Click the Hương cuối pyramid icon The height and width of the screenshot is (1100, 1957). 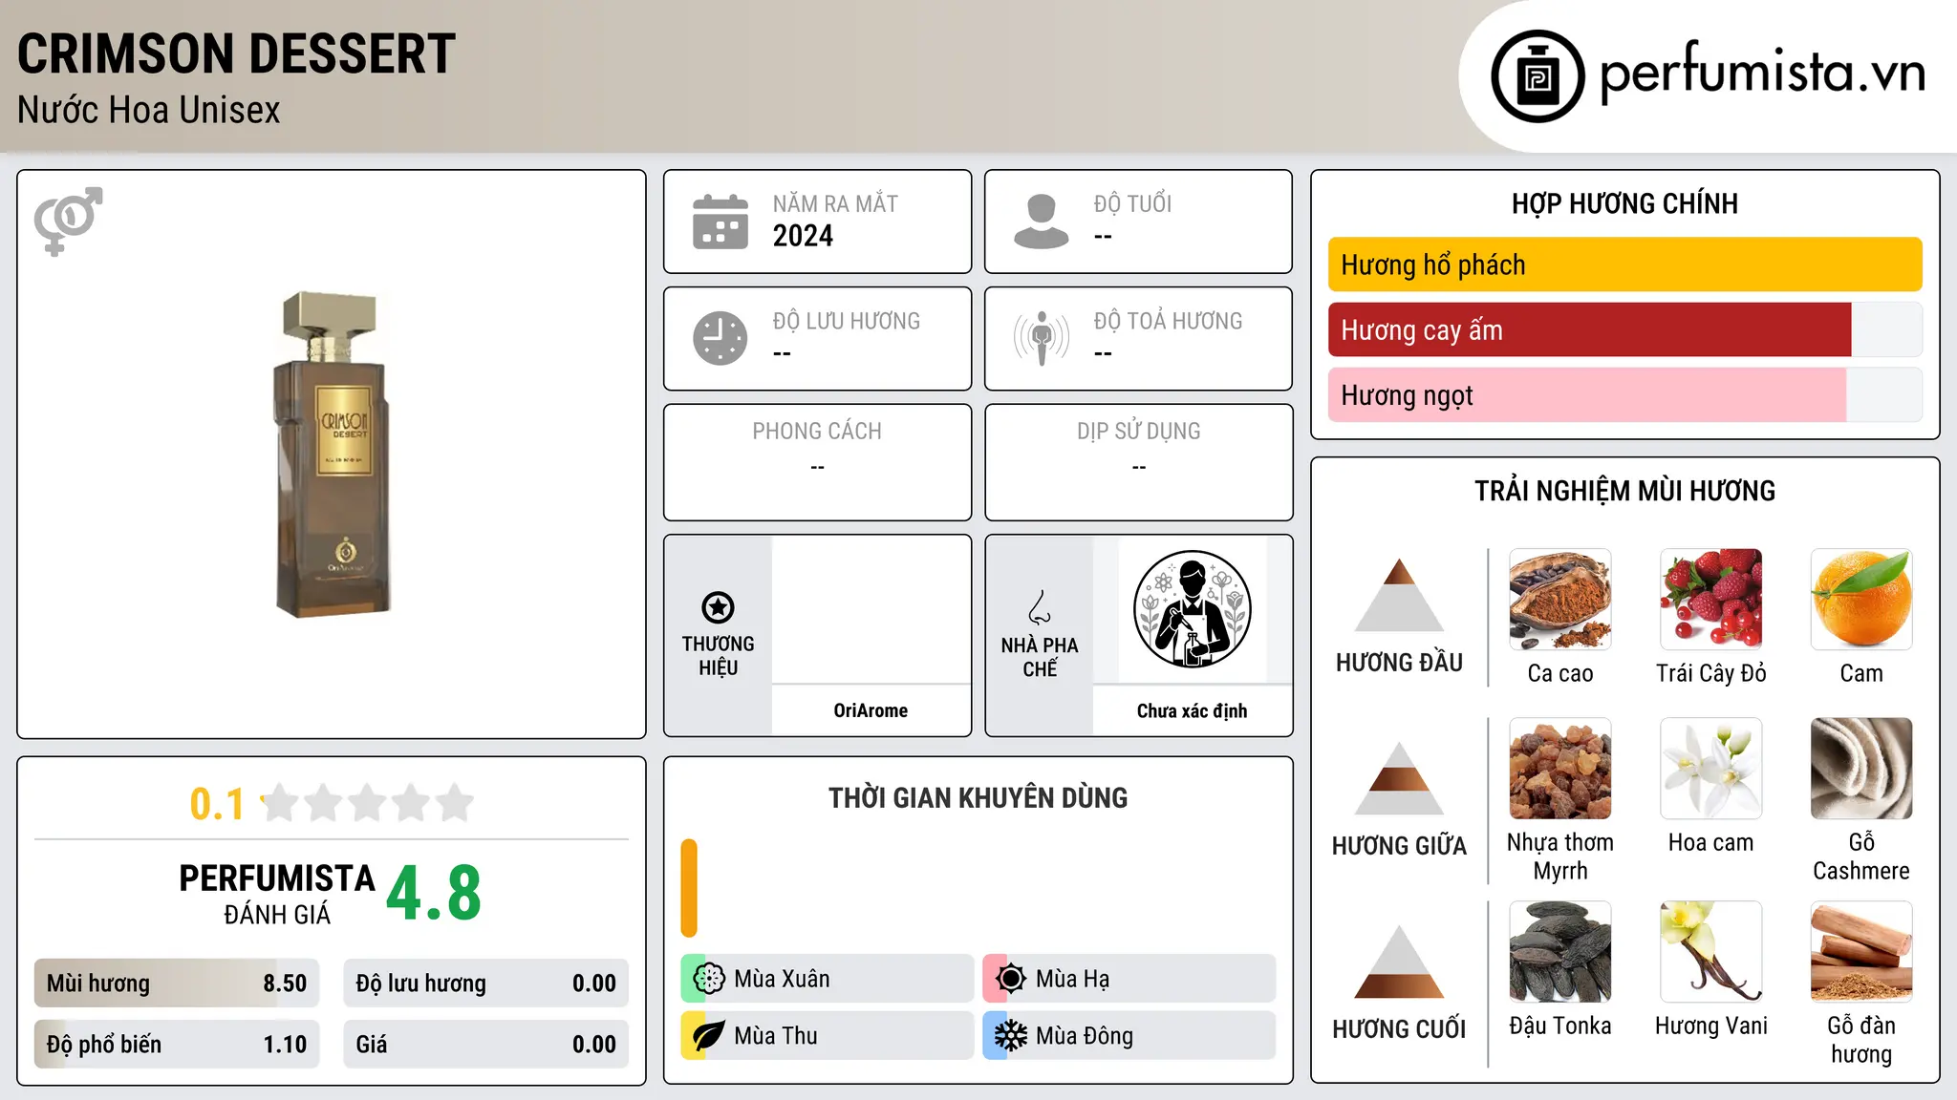point(1399,962)
